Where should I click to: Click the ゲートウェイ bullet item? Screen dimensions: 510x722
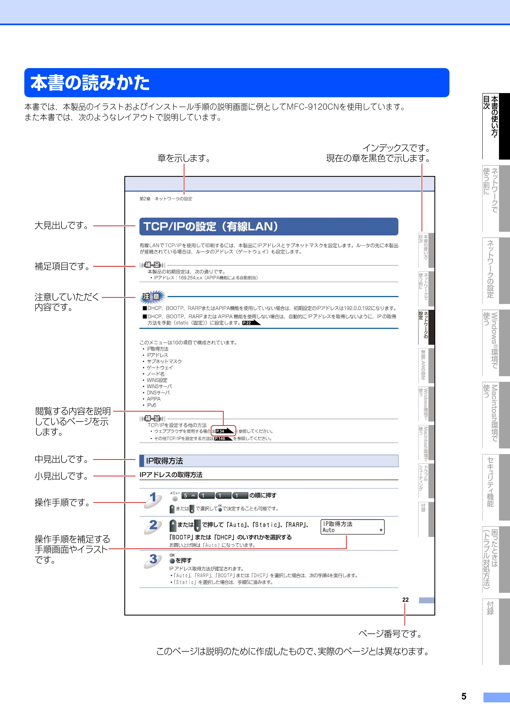tap(160, 368)
